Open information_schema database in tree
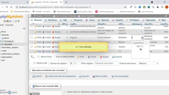This screenshot has height=95, width=169. coord(10,47)
